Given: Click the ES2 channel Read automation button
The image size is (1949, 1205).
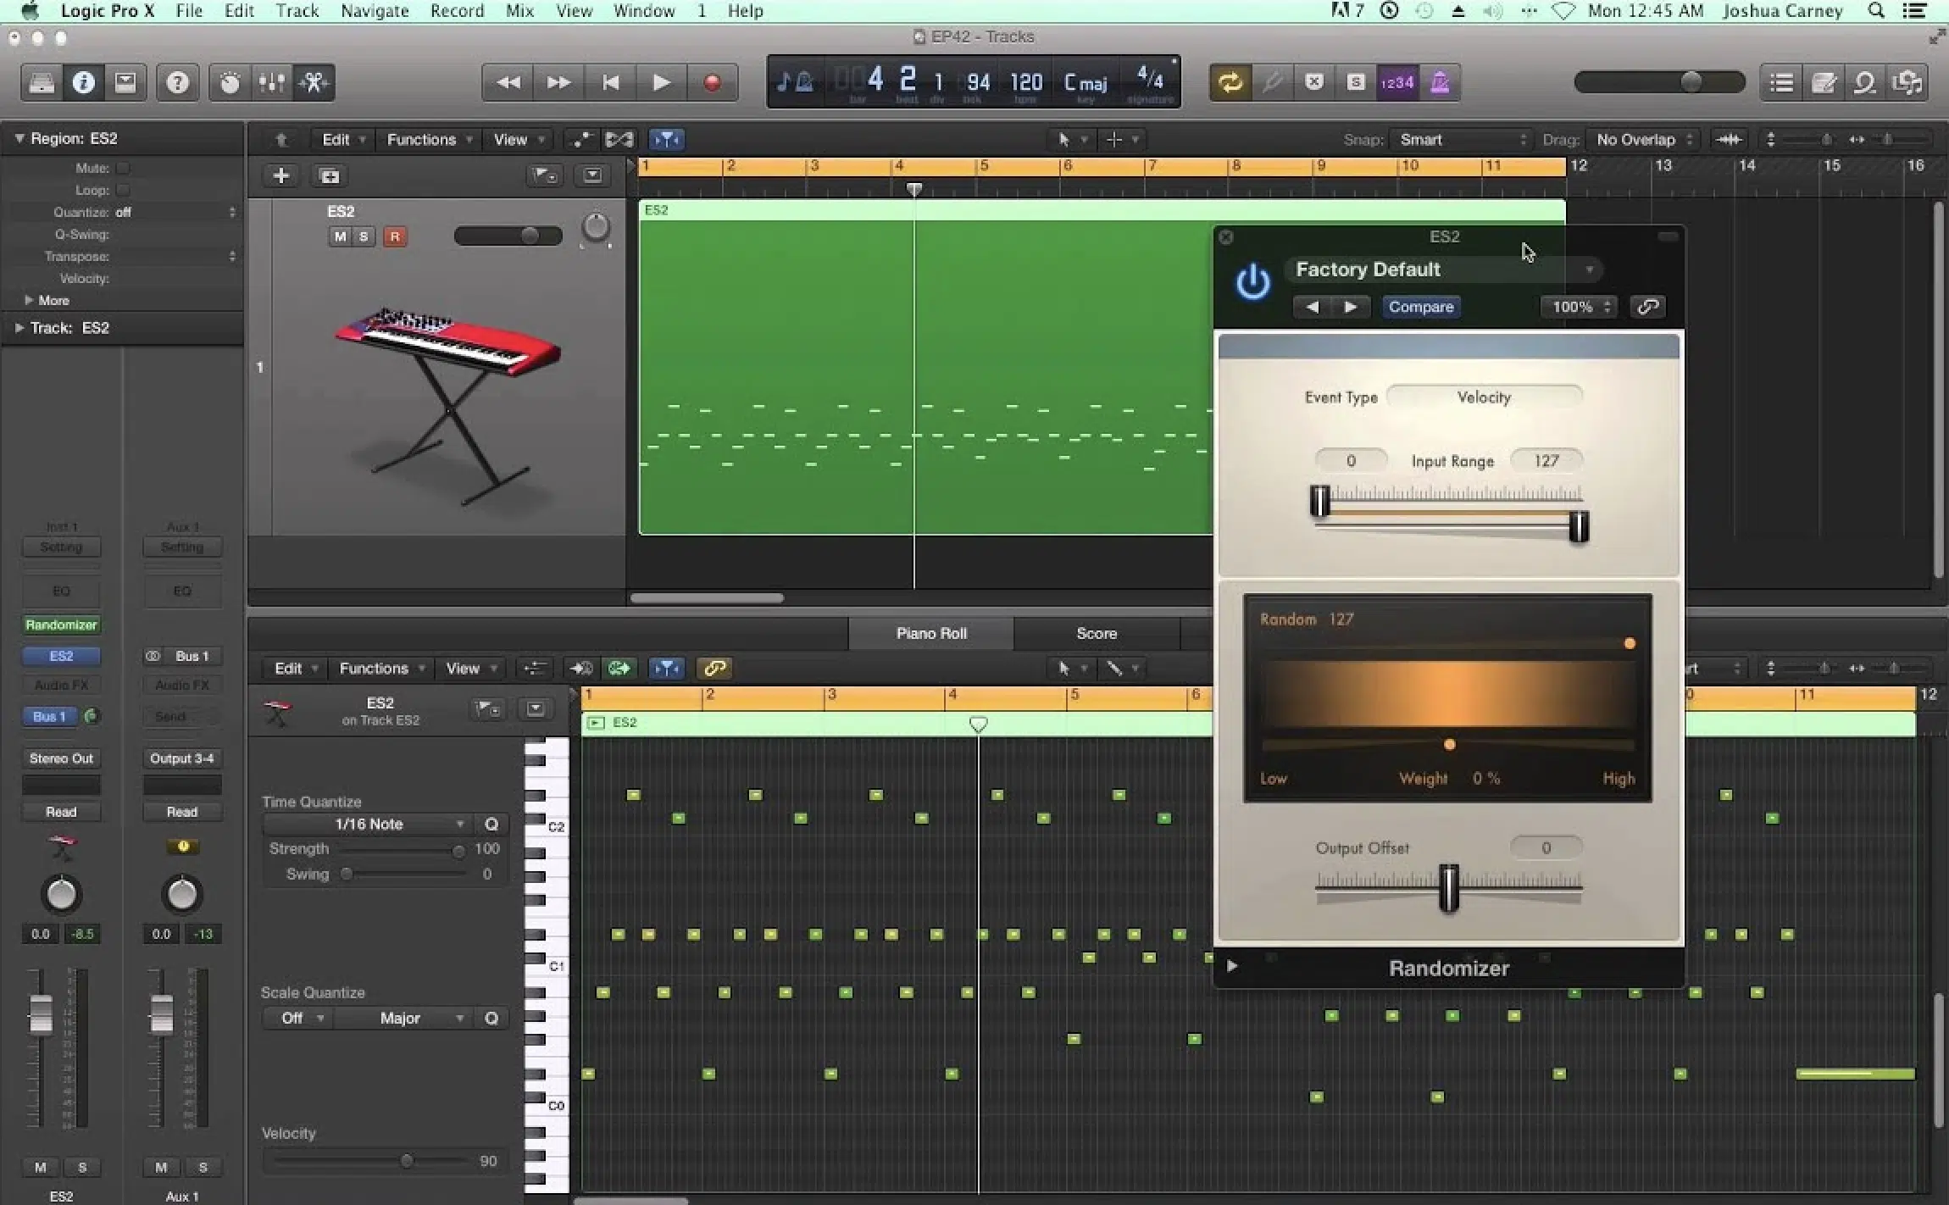Looking at the screenshot, I should 61,812.
